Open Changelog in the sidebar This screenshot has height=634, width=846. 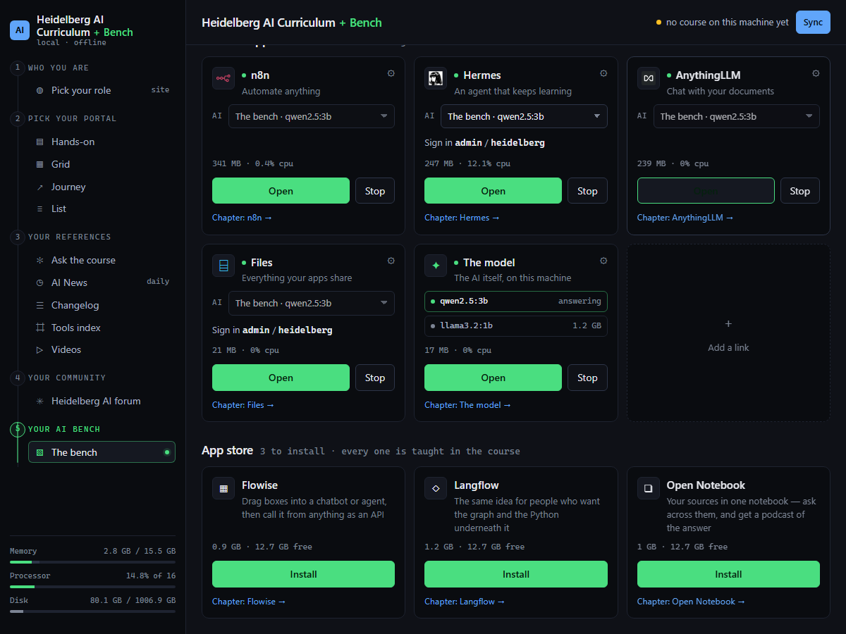point(102,305)
